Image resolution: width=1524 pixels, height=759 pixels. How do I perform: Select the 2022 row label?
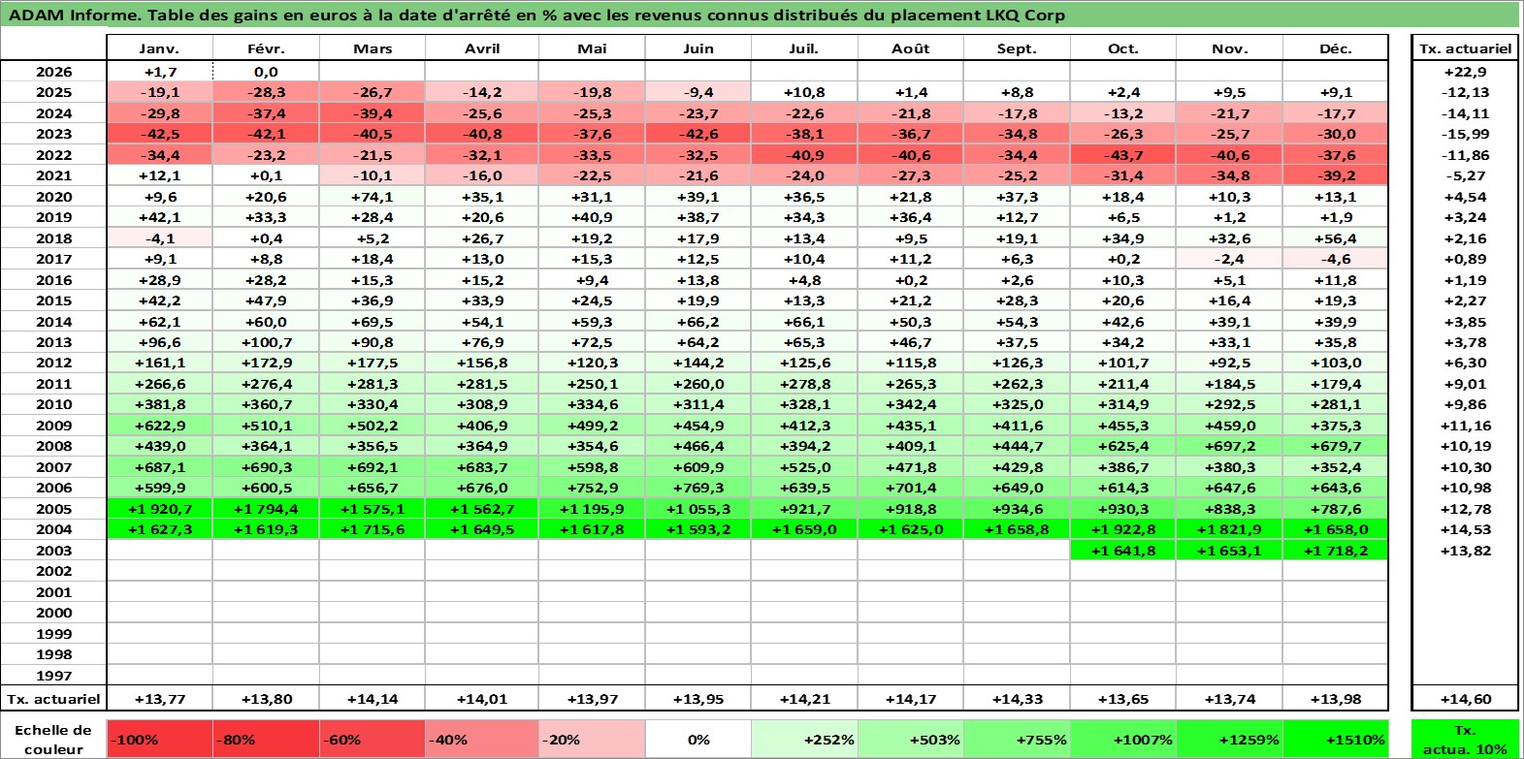point(53,155)
